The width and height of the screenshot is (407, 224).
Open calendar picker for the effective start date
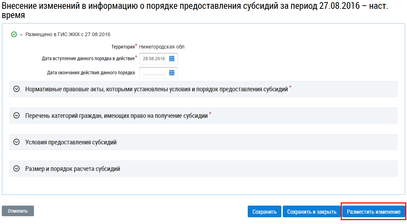172,59
